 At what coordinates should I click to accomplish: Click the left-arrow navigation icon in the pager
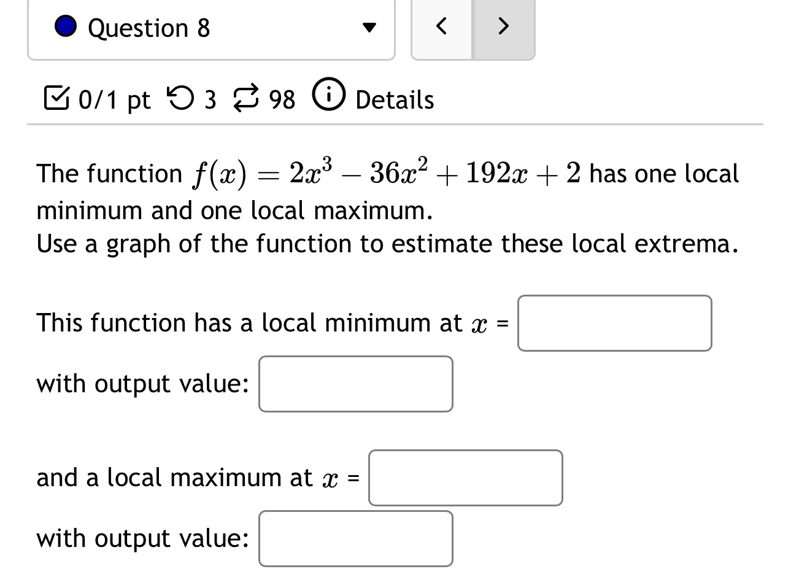coord(441,26)
